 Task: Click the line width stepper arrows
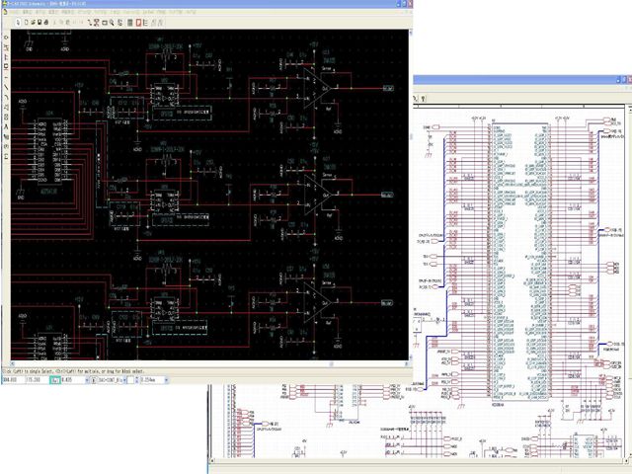[136, 380]
